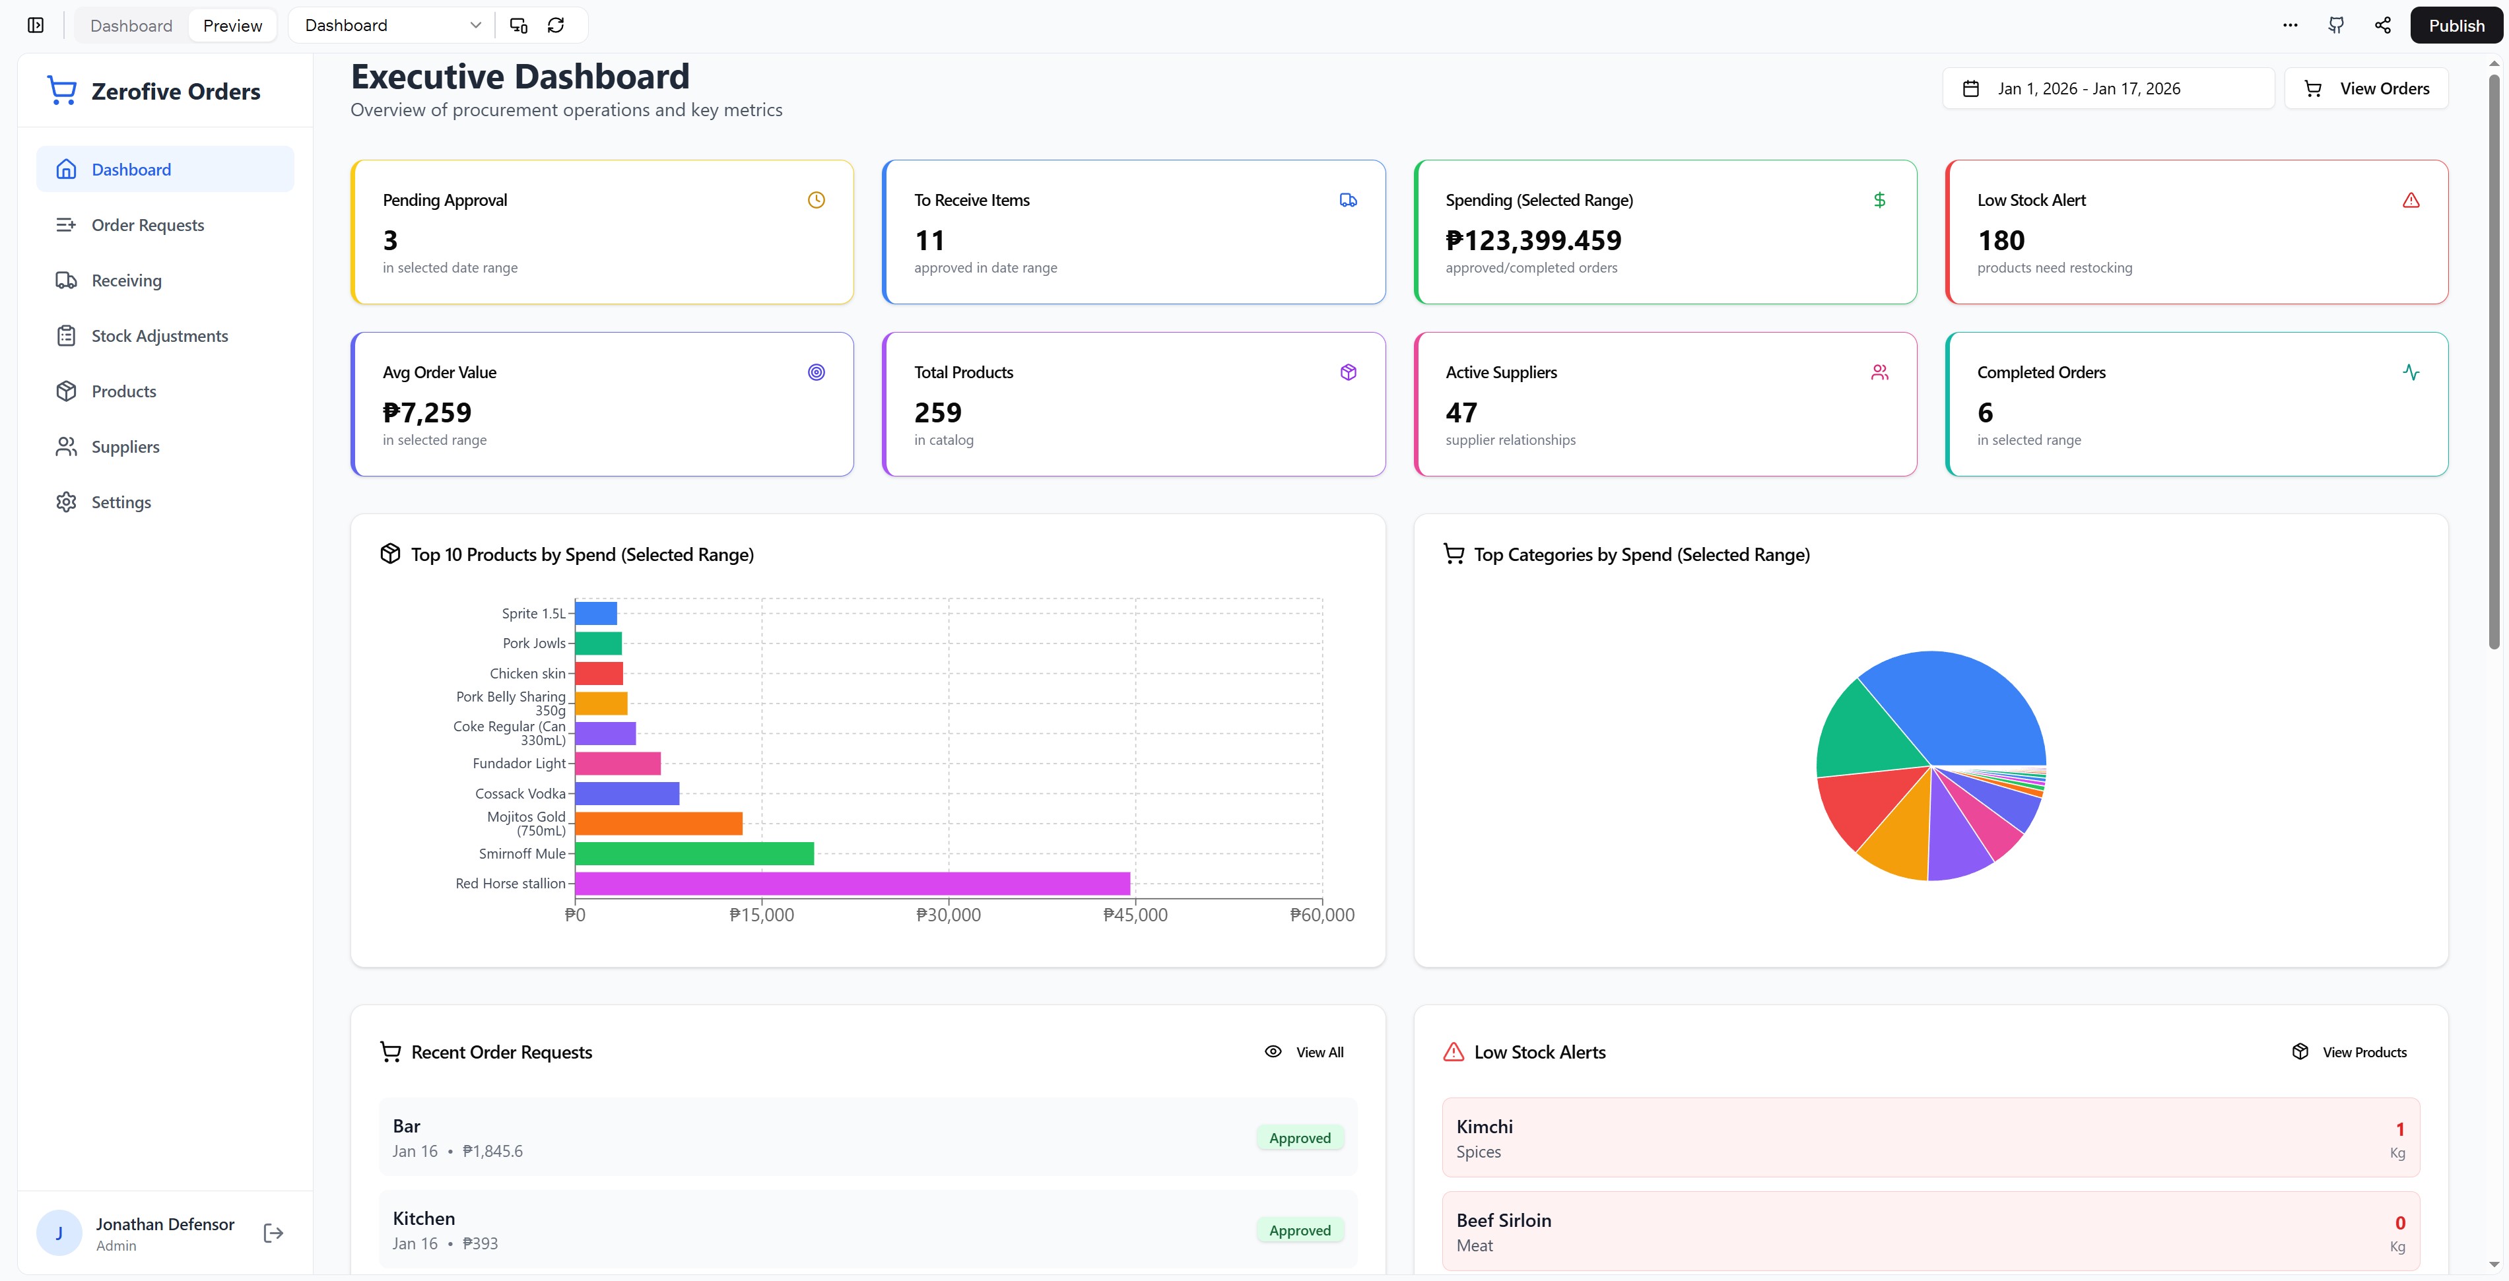Open Suppliers in the sidebar
The width and height of the screenshot is (2509, 1281).
[166, 447]
